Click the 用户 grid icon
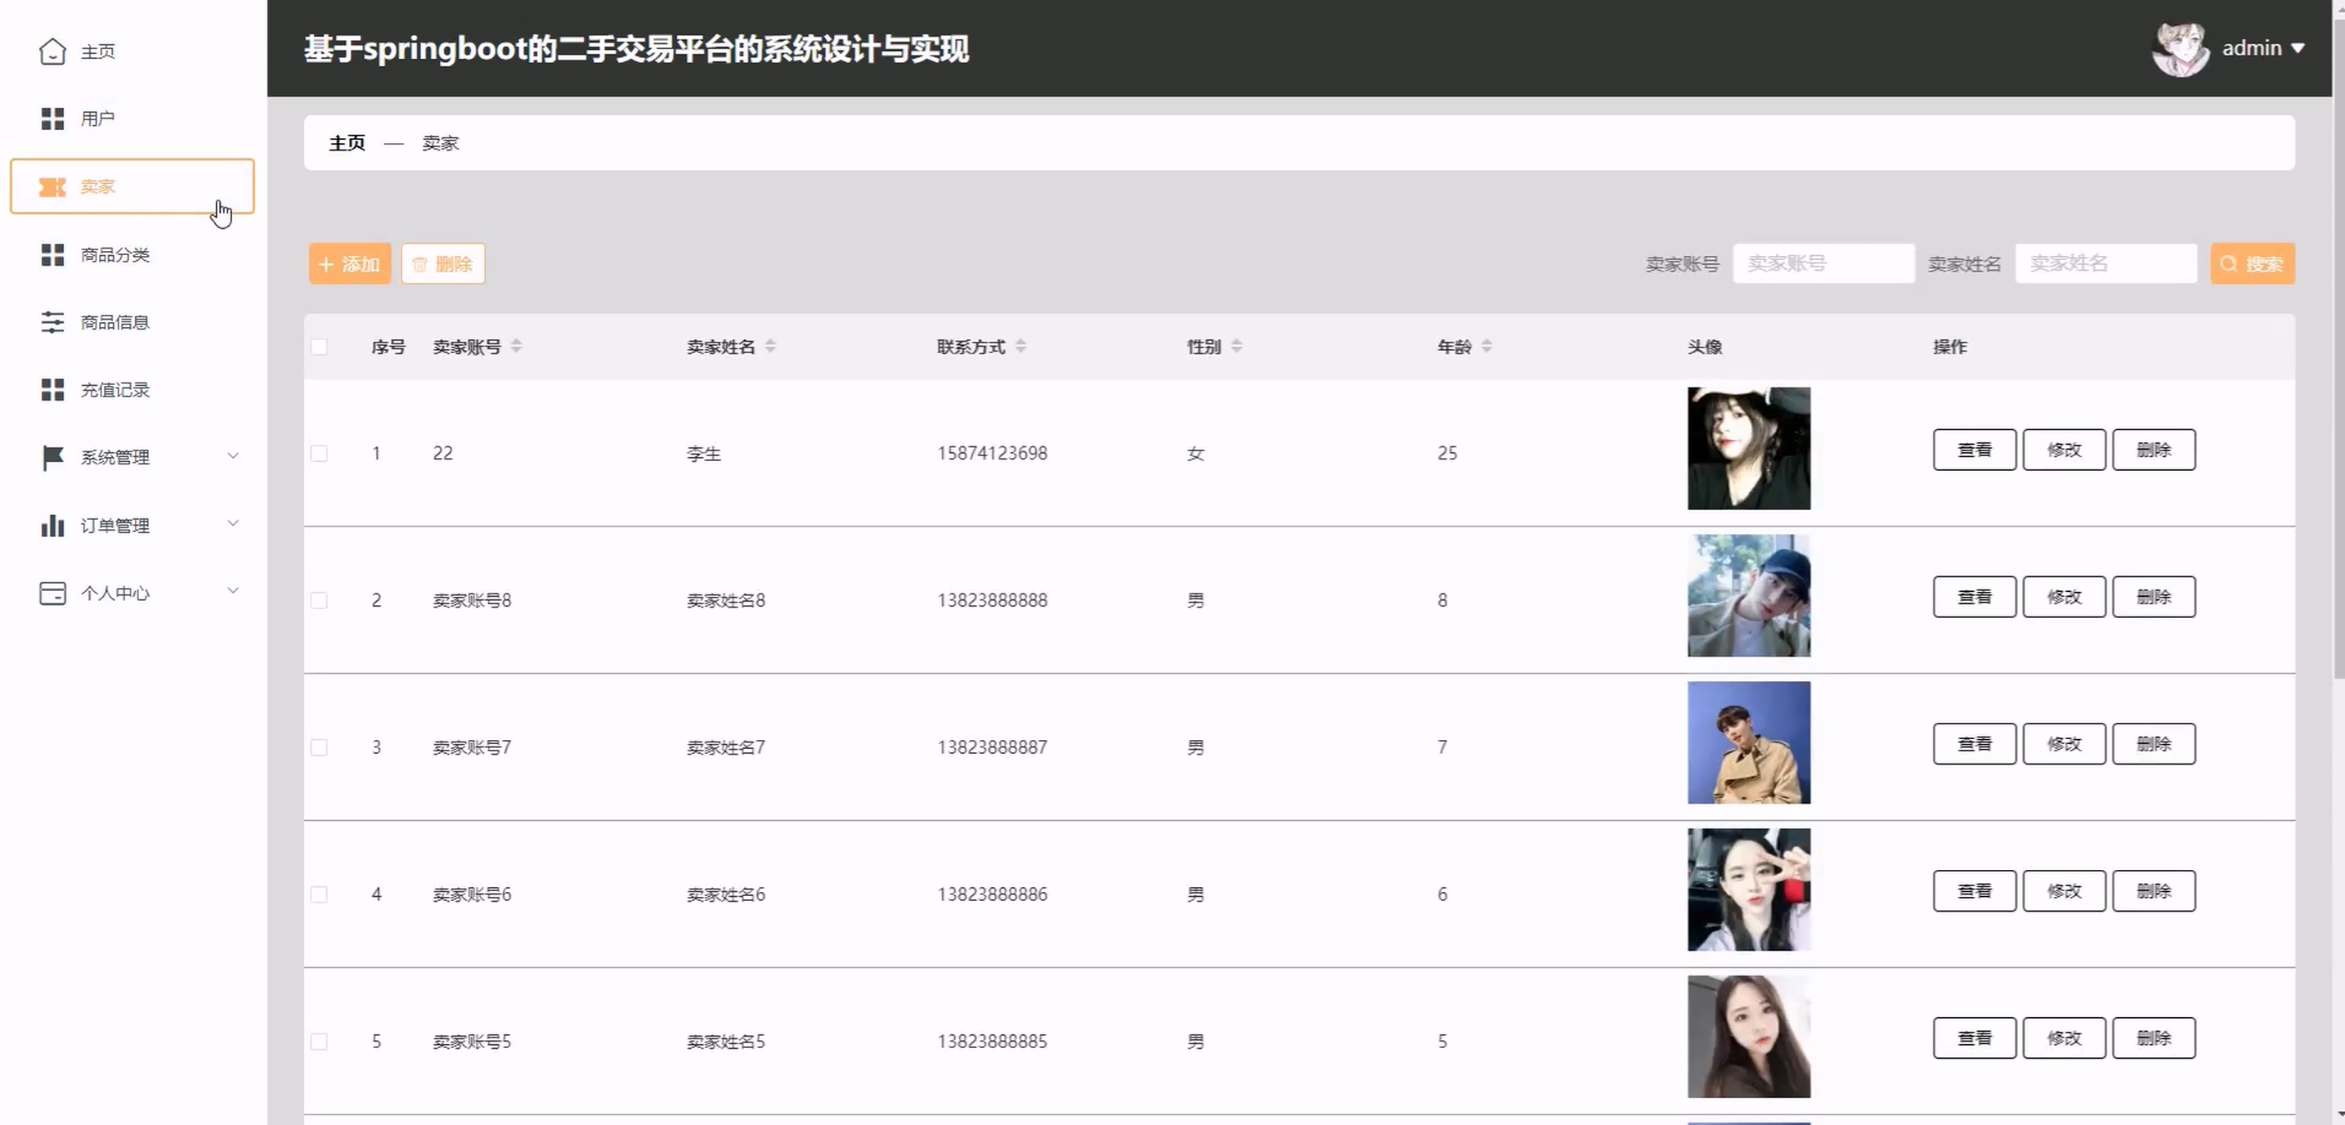Viewport: 2345px width, 1125px height. tap(52, 119)
